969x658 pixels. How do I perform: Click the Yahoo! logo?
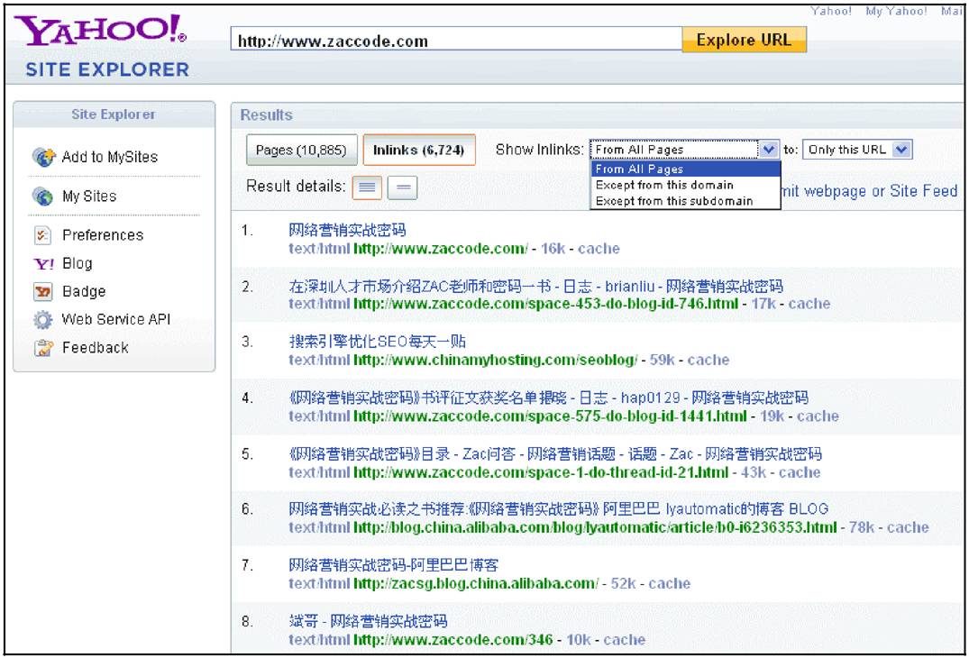point(100,31)
